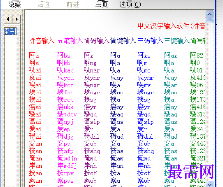
Task: Click the entry 爱34
Action: click(196, 129)
